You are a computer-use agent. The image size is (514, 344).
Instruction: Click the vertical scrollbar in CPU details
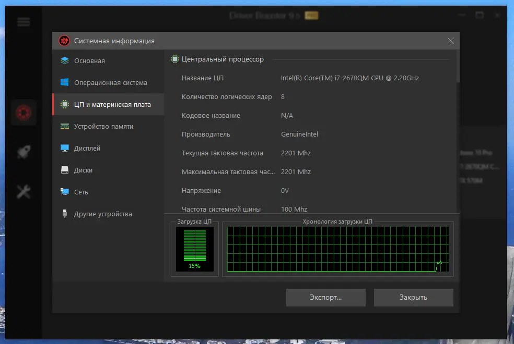(x=458, y=66)
